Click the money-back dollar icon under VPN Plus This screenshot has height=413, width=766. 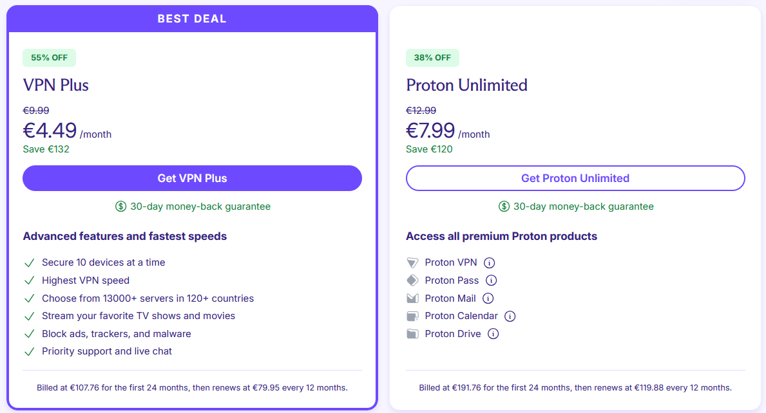click(120, 206)
